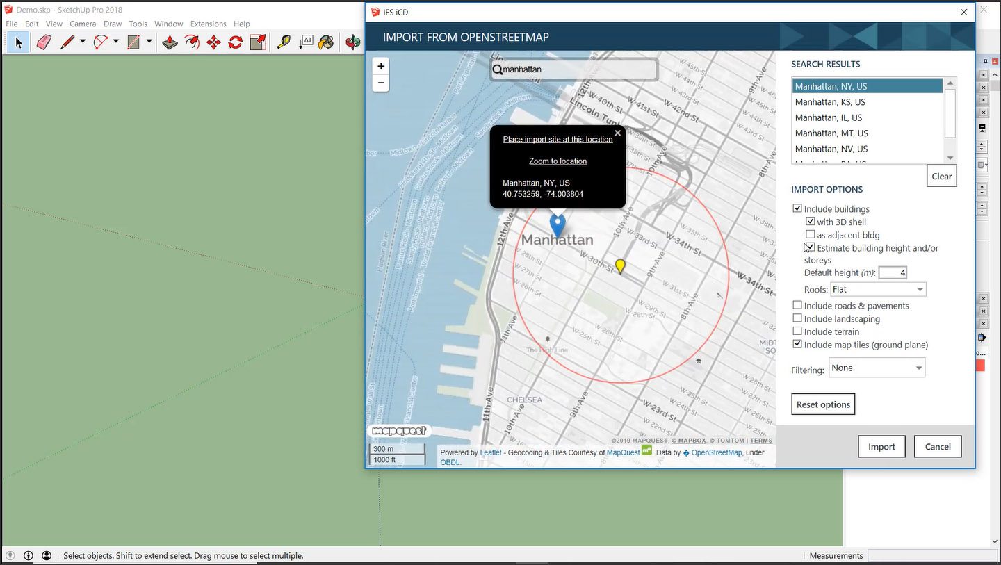The width and height of the screenshot is (1001, 565).
Task: Select the Arc tool
Action: [101, 42]
